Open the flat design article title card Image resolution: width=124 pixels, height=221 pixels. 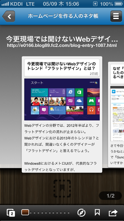[x=62, y=68]
